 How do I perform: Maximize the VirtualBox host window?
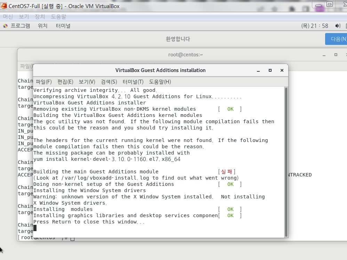pyautogui.click(x=330, y=4)
